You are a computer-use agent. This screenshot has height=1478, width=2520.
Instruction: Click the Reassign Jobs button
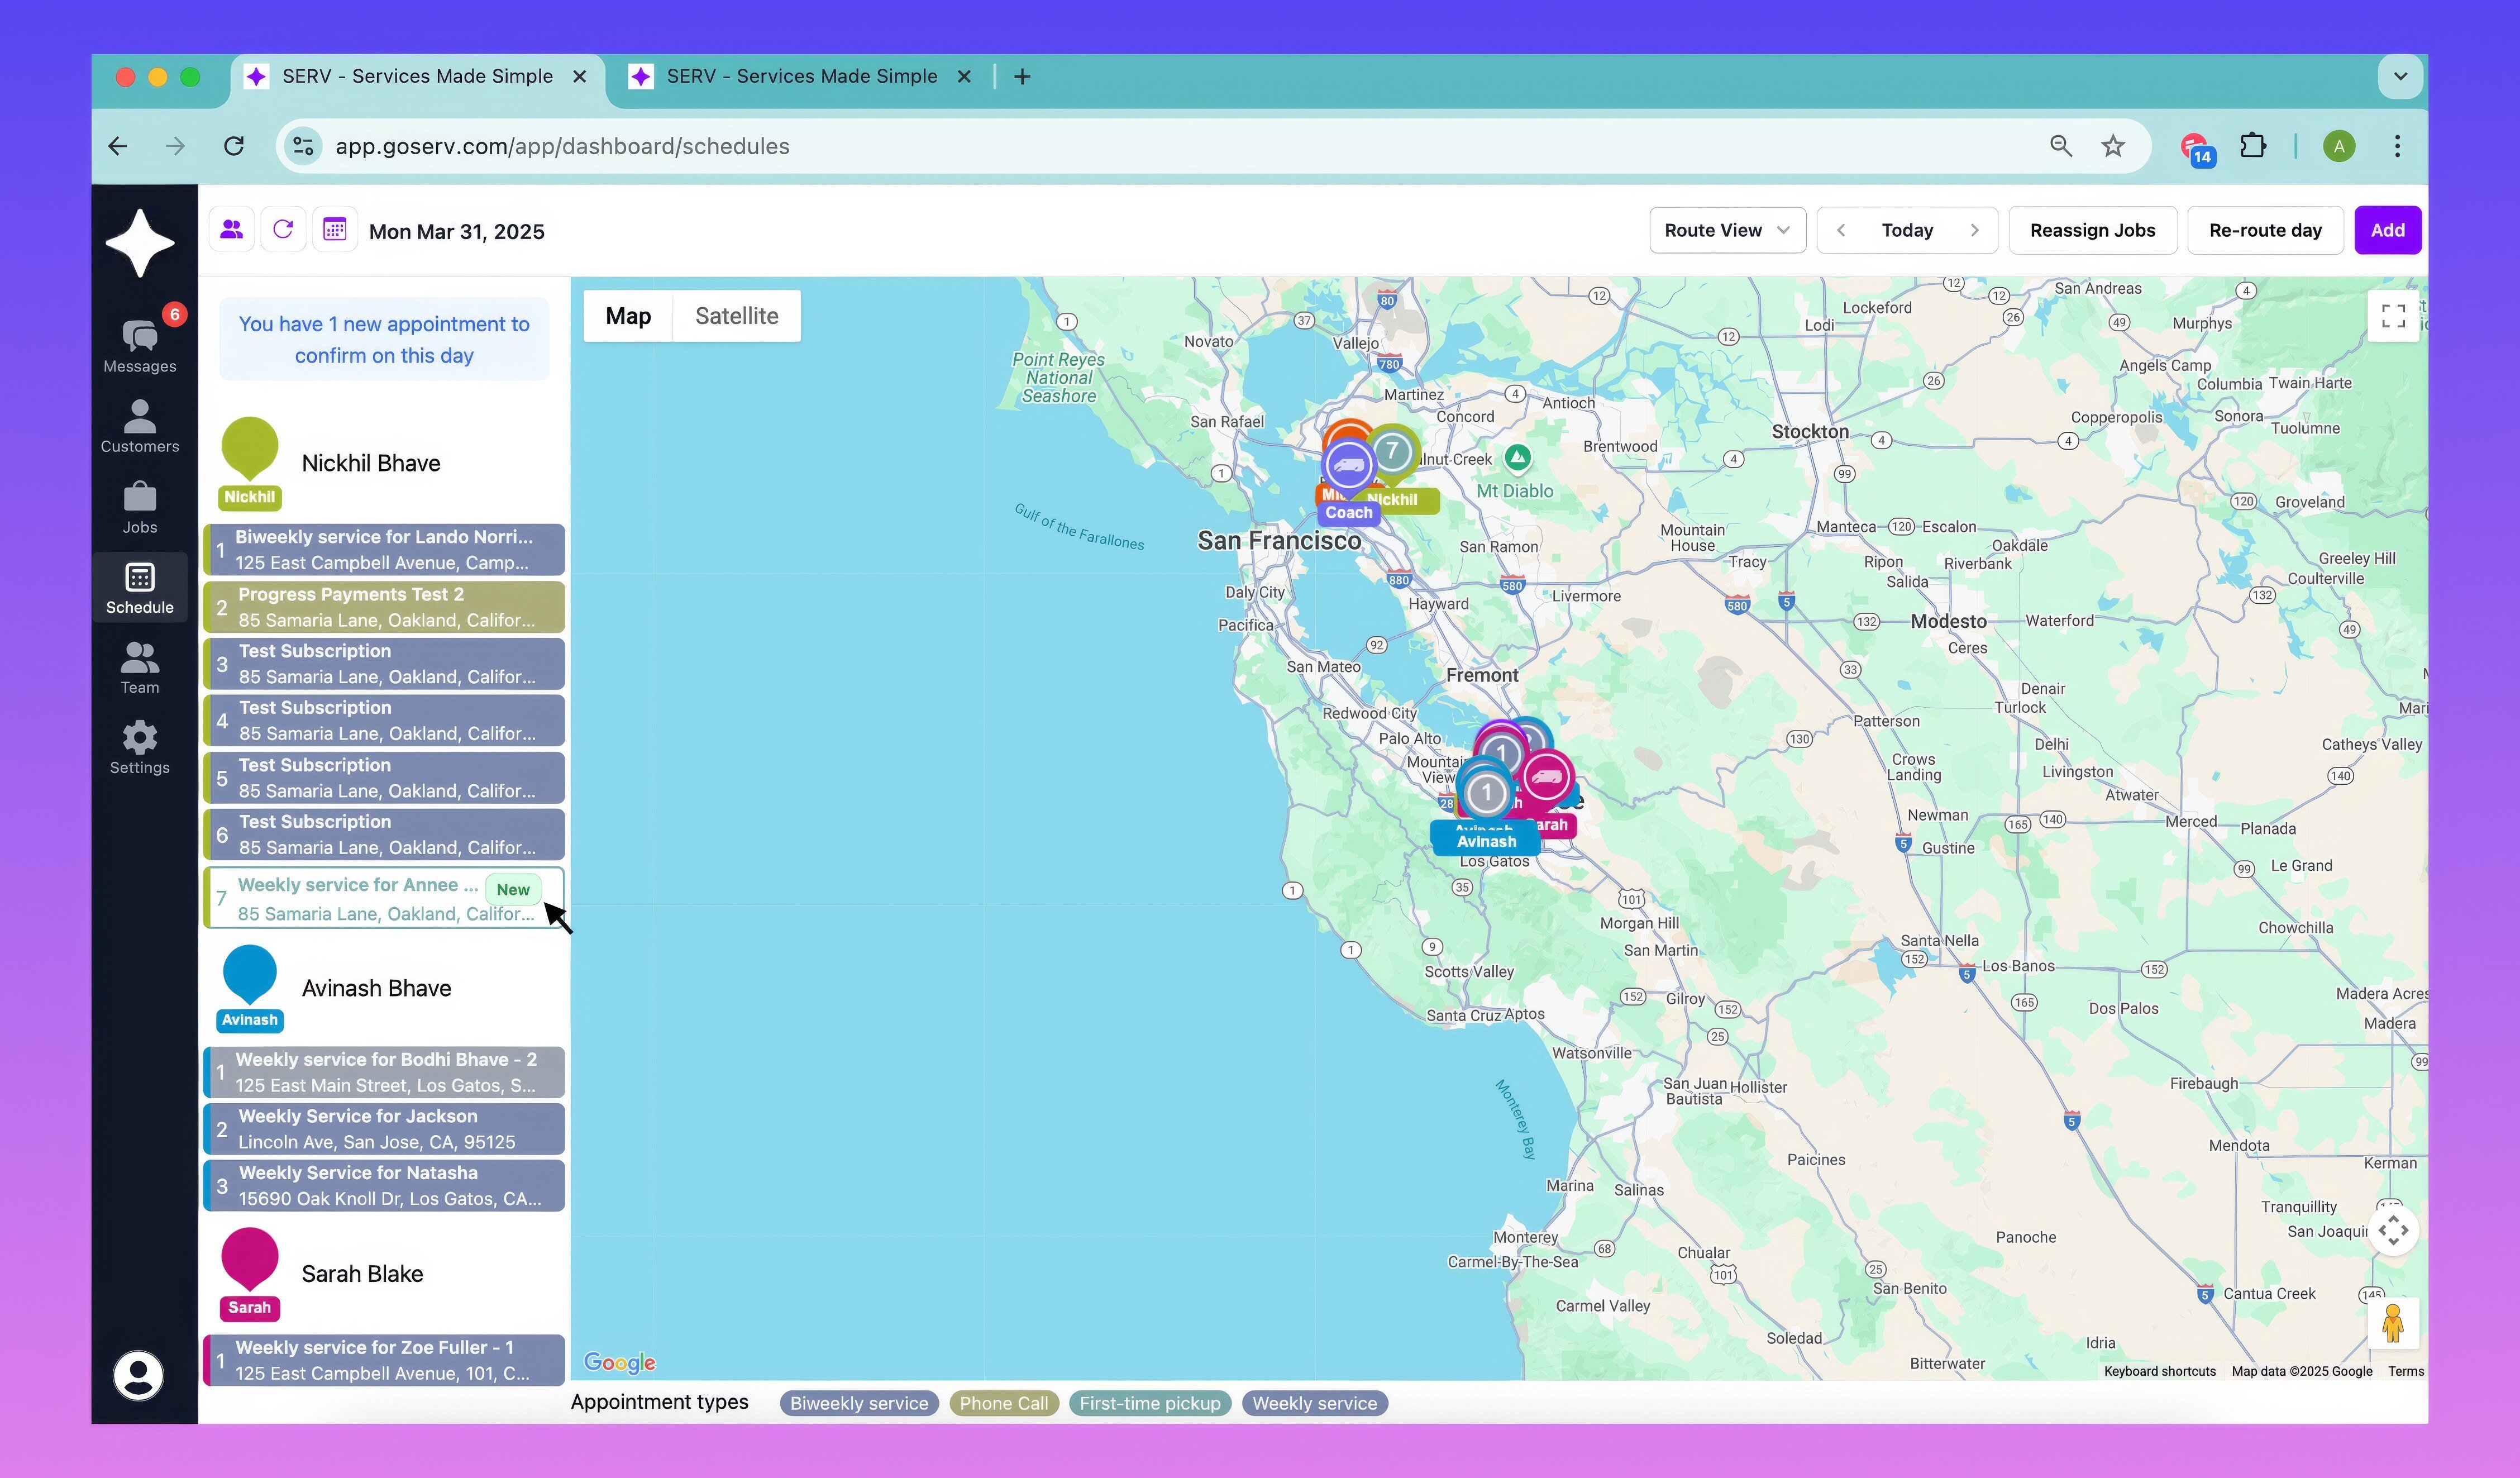coord(2092,230)
